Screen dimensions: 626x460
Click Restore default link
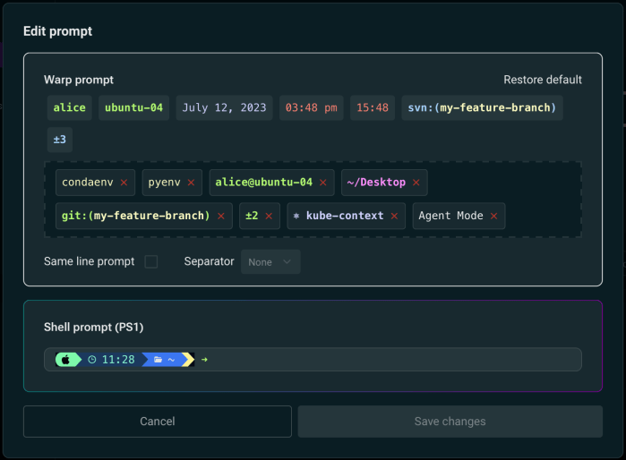542,80
